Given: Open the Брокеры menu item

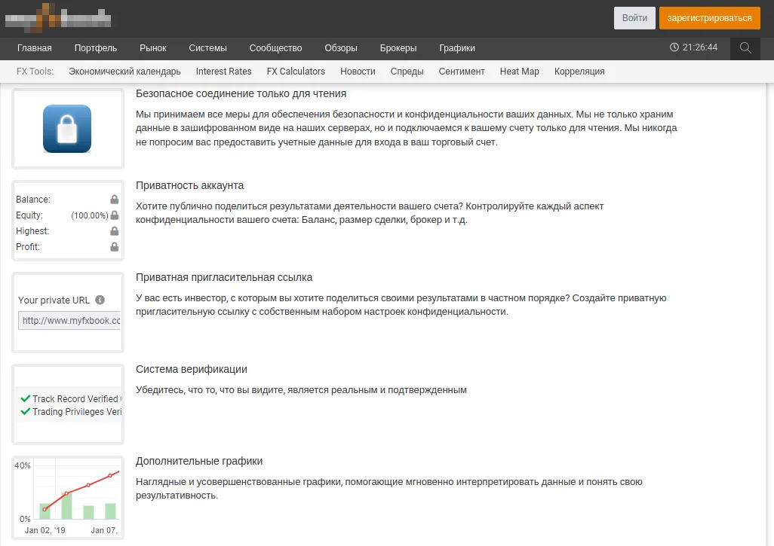Looking at the screenshot, I should coord(398,47).
